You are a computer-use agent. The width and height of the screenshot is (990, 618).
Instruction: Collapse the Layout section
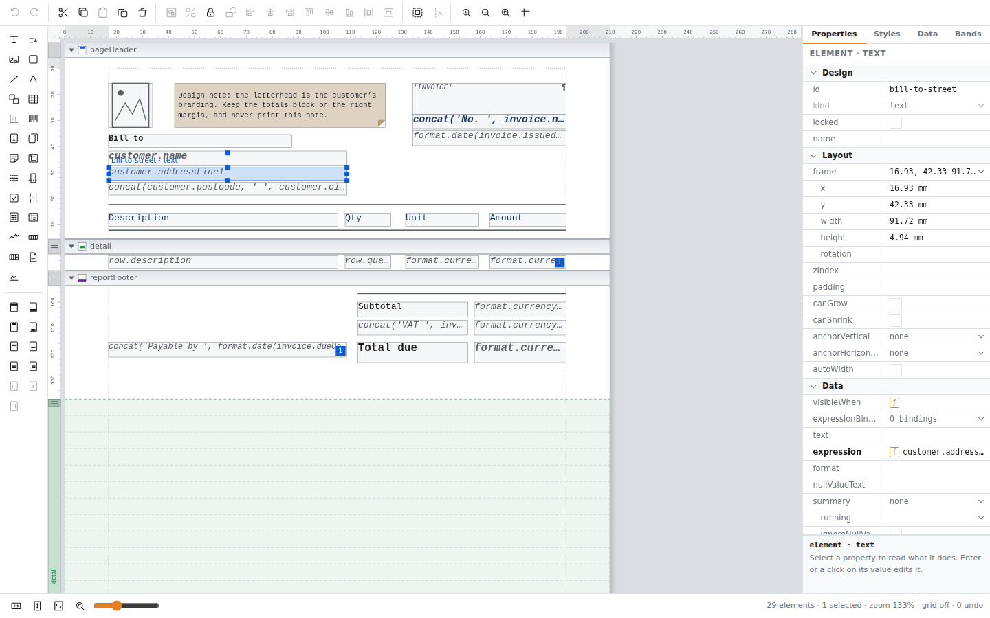point(813,155)
